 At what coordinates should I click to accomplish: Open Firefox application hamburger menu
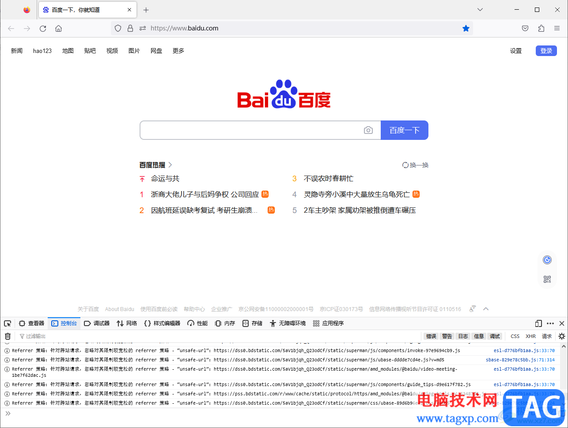click(557, 28)
